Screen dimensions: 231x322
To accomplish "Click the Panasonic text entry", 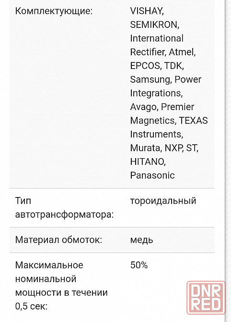I will coord(152,175).
